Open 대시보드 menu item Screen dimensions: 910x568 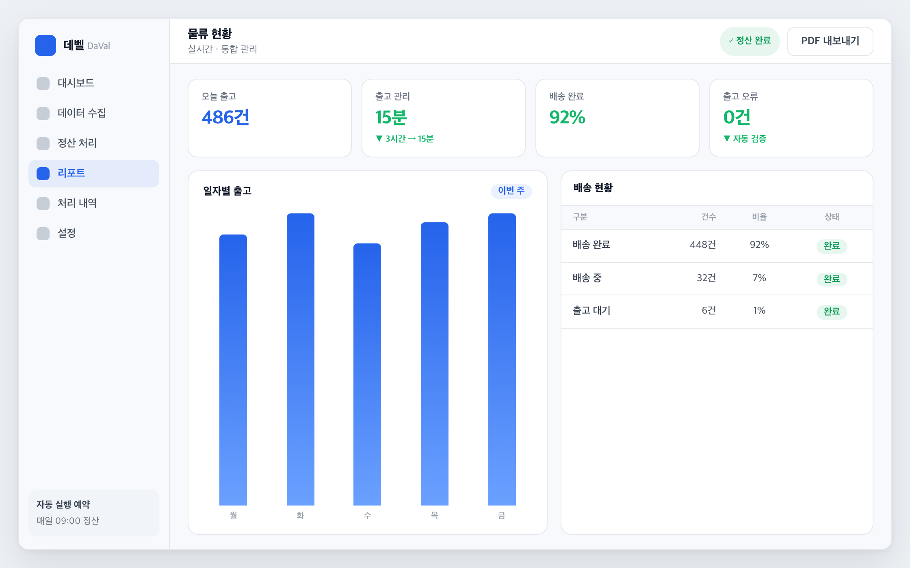pyautogui.click(x=94, y=84)
